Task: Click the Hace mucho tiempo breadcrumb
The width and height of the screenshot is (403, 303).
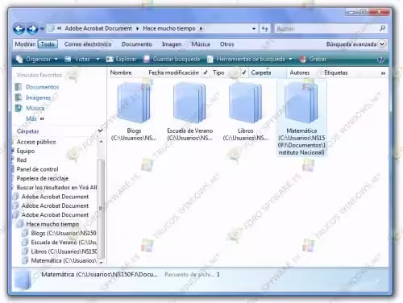Action: click(169, 28)
